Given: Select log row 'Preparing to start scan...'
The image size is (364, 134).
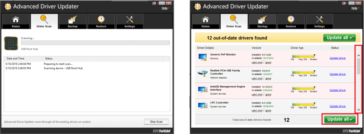Looking at the screenshot, I should tap(87, 64).
